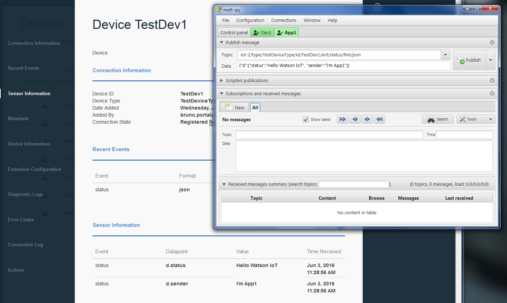Viewport: 507px width, 303px height.
Task: Open Connection Log in the sidebar
Action: coord(25,245)
